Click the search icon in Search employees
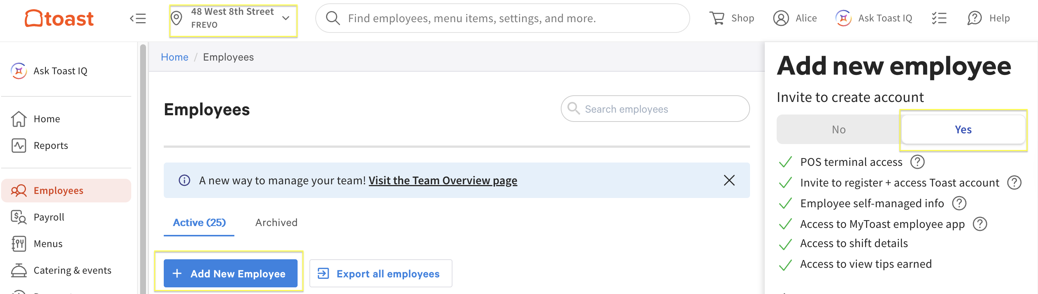This screenshot has height=294, width=1038. (573, 108)
